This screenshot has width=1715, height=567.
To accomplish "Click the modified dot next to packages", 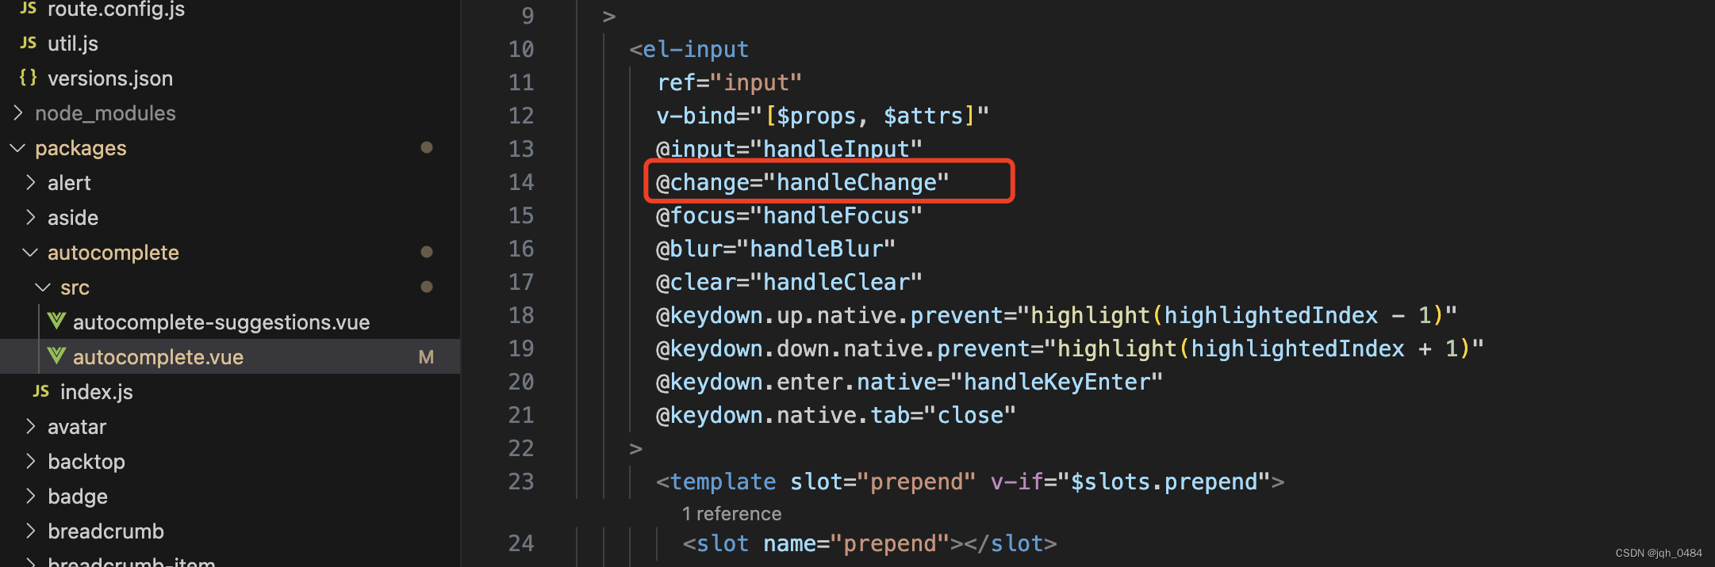I will pyautogui.click(x=427, y=147).
